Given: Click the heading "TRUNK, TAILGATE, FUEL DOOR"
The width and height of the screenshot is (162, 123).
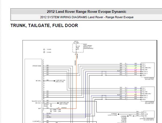Looking at the screenshot, I should [44, 25].
